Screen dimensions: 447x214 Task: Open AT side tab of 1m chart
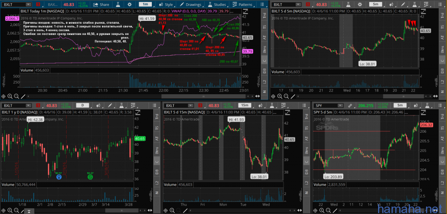tap(264, 37)
